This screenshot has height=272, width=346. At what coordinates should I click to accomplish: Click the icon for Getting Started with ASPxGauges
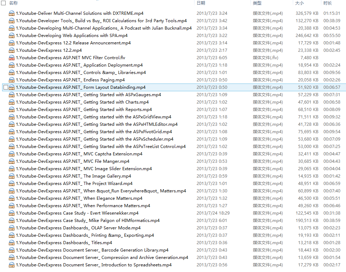click(x=12, y=95)
